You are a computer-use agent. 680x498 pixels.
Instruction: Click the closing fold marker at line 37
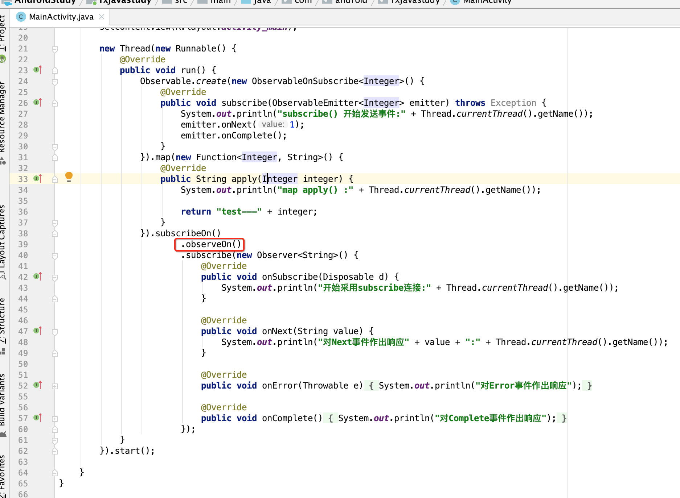click(55, 223)
